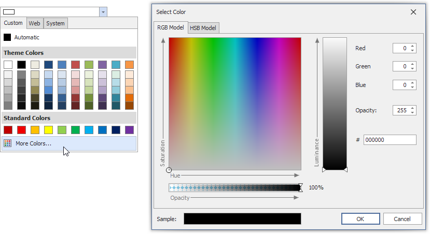Select the RGB Model tab
The width and height of the screenshot is (430, 234).
(171, 27)
